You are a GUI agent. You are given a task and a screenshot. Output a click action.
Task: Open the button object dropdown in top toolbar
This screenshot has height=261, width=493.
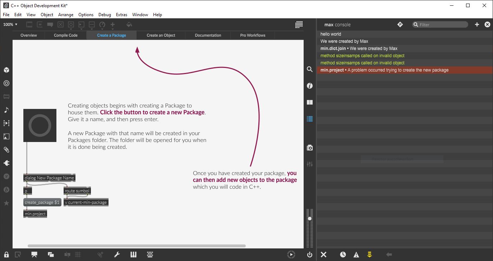(x=71, y=24)
